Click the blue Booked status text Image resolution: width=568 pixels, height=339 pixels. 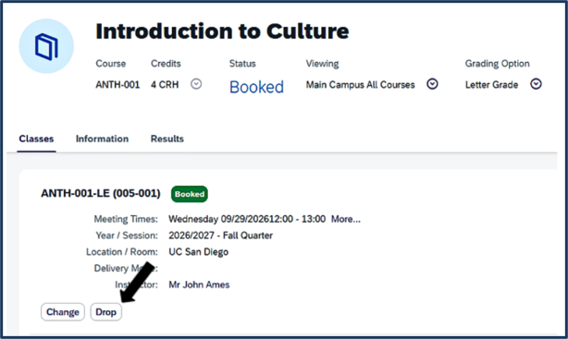point(256,87)
